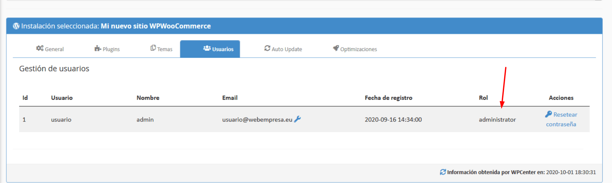Select the Usuarios tab
Screen dimensions: 612x183
(x=210, y=49)
